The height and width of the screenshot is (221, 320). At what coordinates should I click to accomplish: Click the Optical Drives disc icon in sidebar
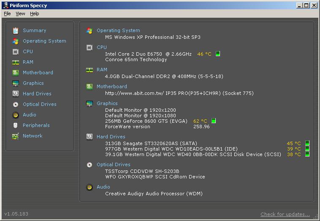pos(16,105)
